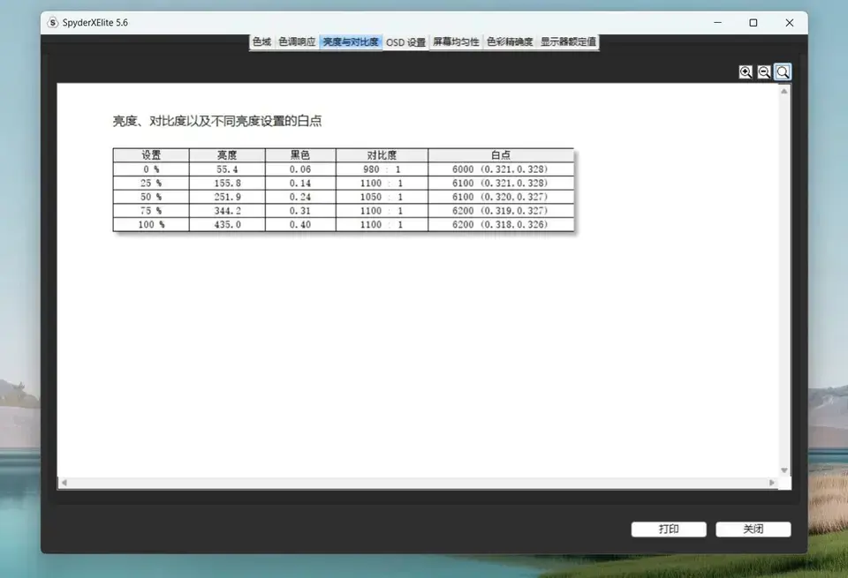Close the SpyderXElite window with X
848x578 pixels.
coord(789,23)
